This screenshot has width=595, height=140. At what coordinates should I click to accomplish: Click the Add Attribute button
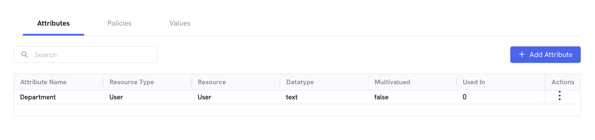[x=545, y=55]
